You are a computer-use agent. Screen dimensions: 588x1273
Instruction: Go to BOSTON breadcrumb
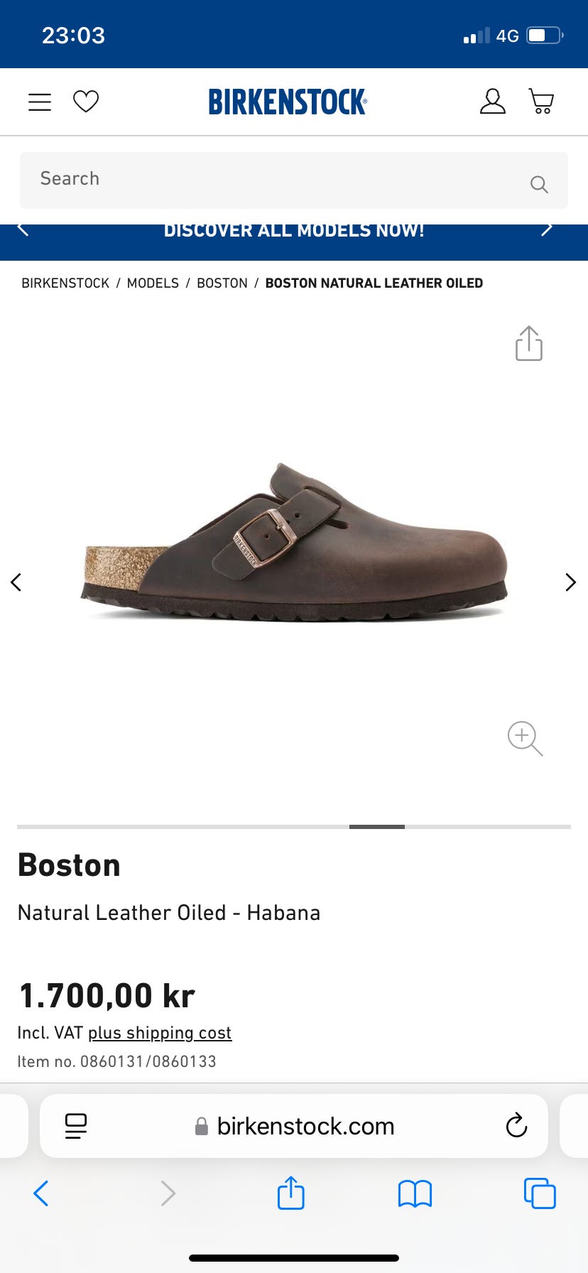pos(222,283)
